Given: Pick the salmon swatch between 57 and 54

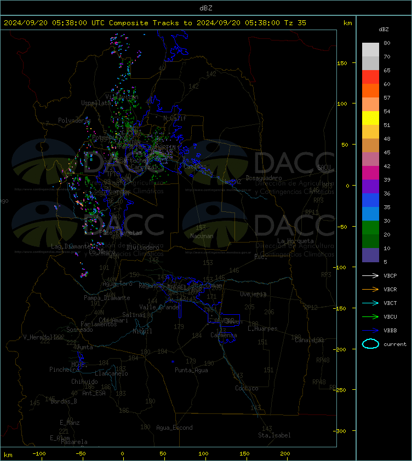Looking at the screenshot, I should click(x=370, y=104).
